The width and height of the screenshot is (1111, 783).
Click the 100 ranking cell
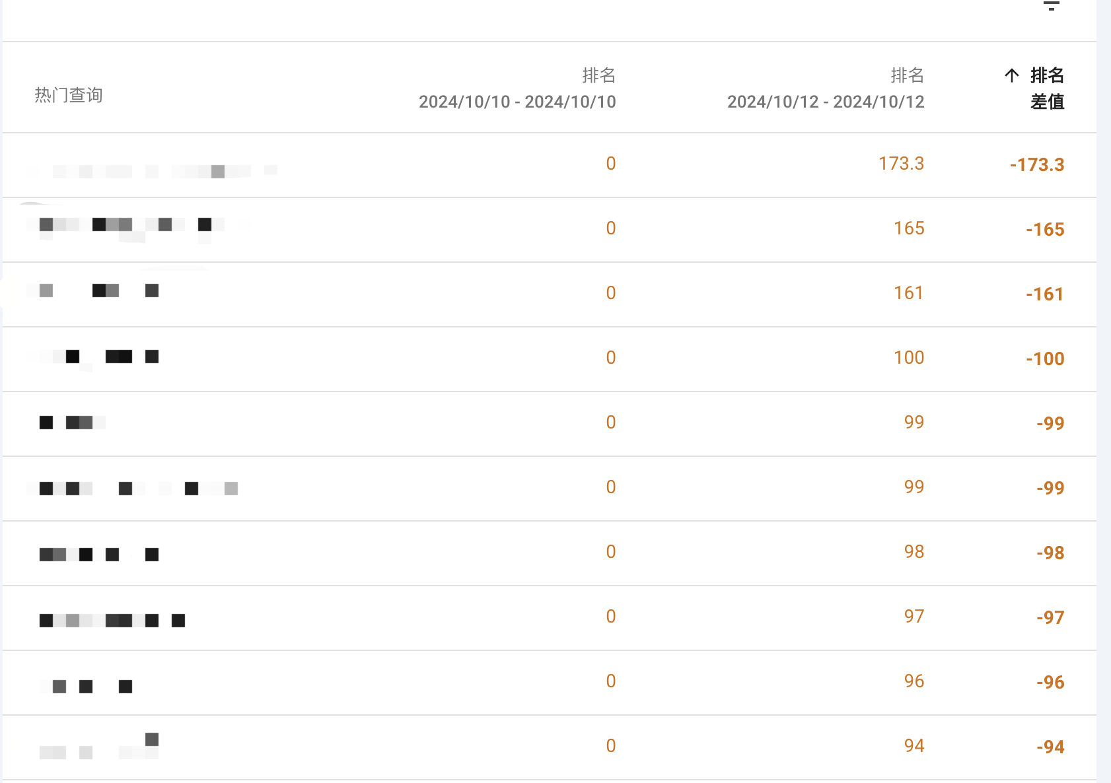(909, 357)
